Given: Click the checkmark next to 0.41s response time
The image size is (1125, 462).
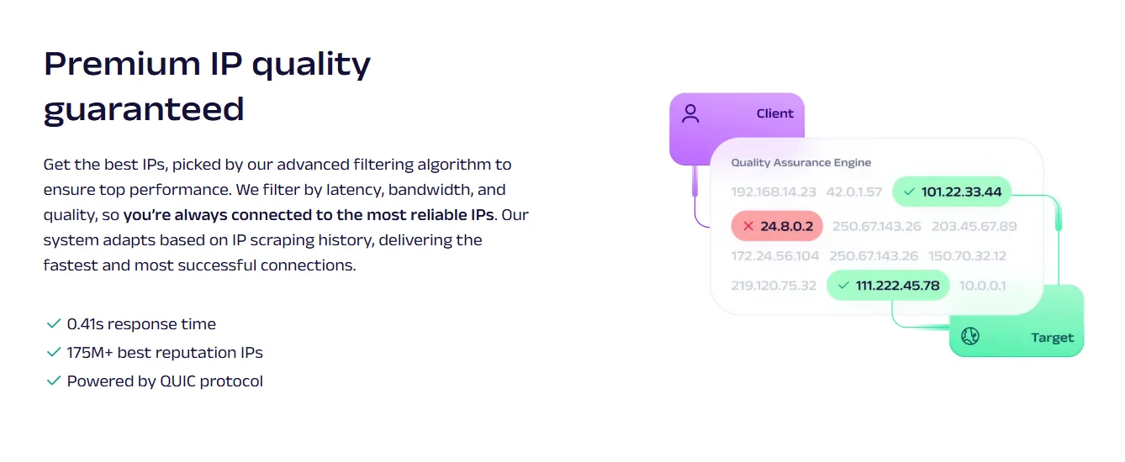Looking at the screenshot, I should point(53,324).
